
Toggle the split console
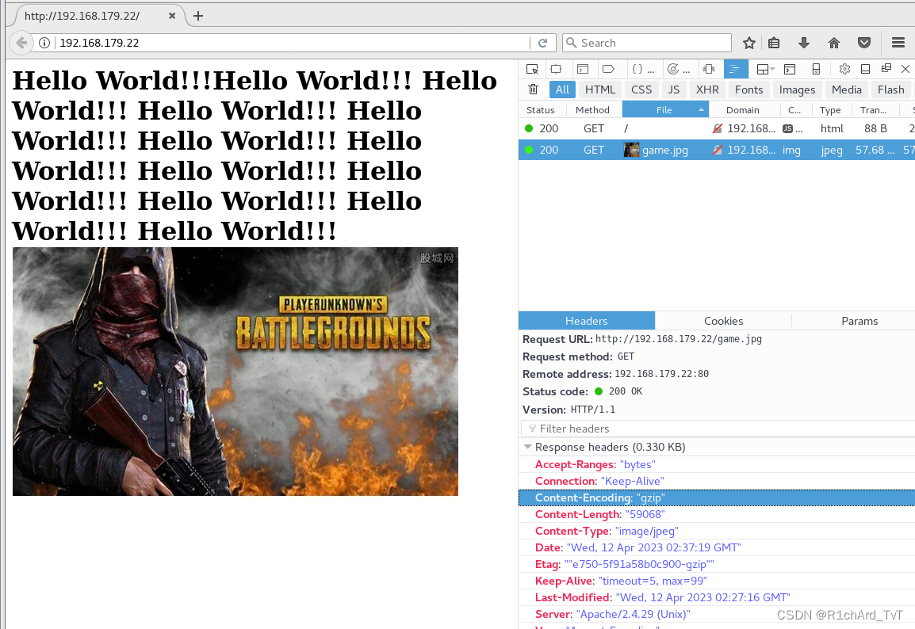click(x=790, y=70)
